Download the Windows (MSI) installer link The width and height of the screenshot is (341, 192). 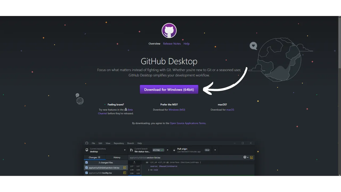click(177, 110)
